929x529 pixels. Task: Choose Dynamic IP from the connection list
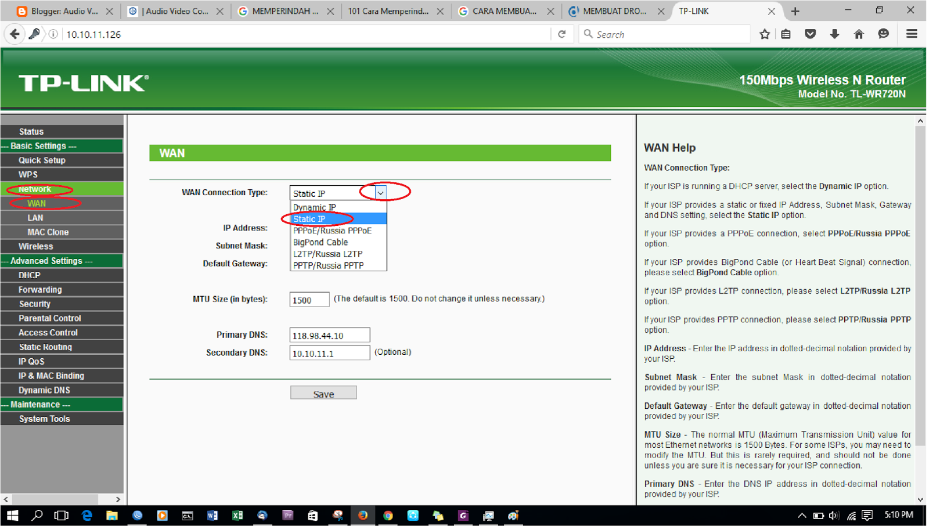point(339,207)
